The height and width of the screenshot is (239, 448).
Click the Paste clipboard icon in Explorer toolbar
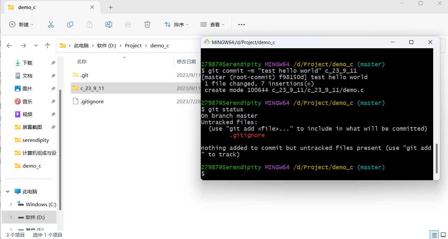coord(89,24)
